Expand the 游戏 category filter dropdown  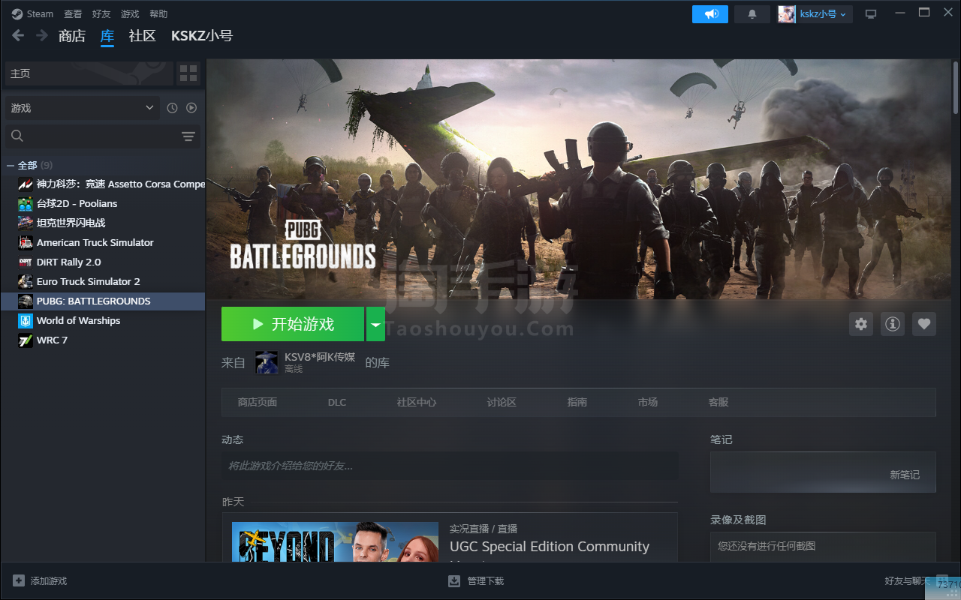coord(83,108)
